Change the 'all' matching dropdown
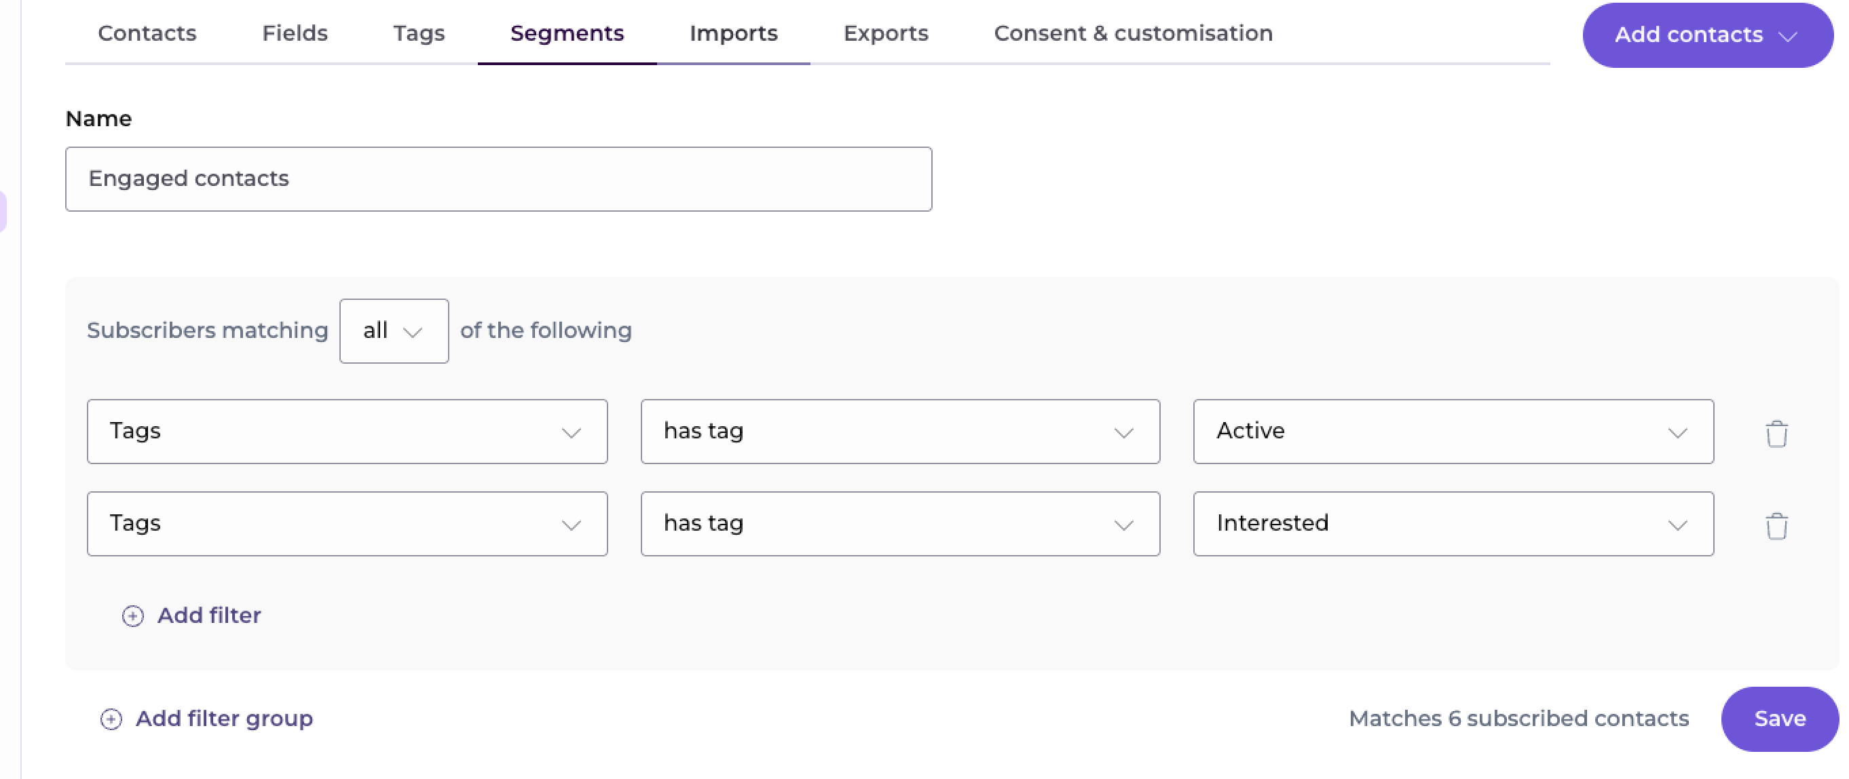 coord(393,330)
